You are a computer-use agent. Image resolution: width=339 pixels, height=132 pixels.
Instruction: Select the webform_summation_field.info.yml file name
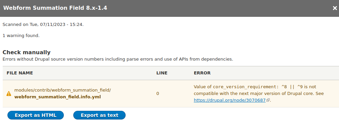pos(57,97)
